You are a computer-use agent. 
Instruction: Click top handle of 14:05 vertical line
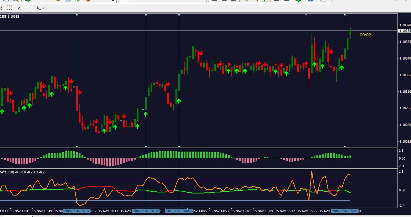tap(77, 15)
